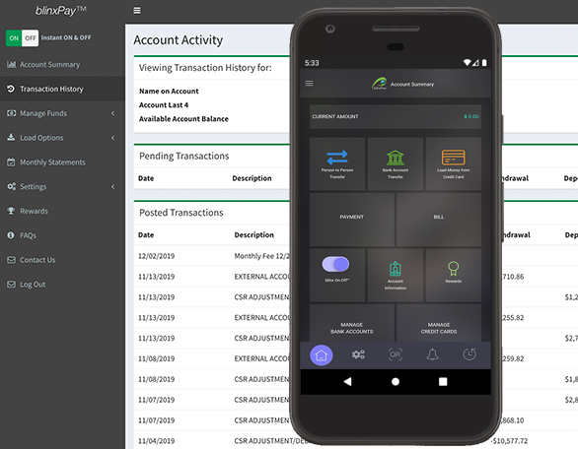The image size is (578, 449).
Task: Tap the PAYMENT tile on phone
Action: [352, 220]
